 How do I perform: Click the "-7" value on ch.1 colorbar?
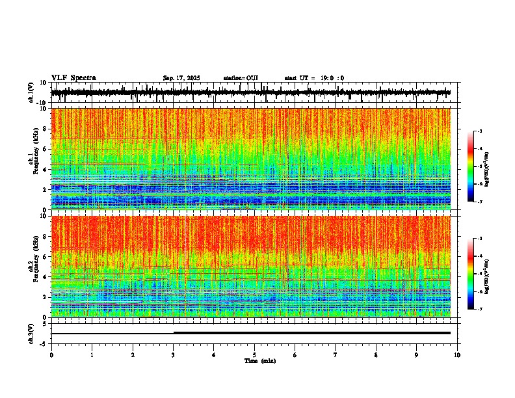tap(479, 202)
